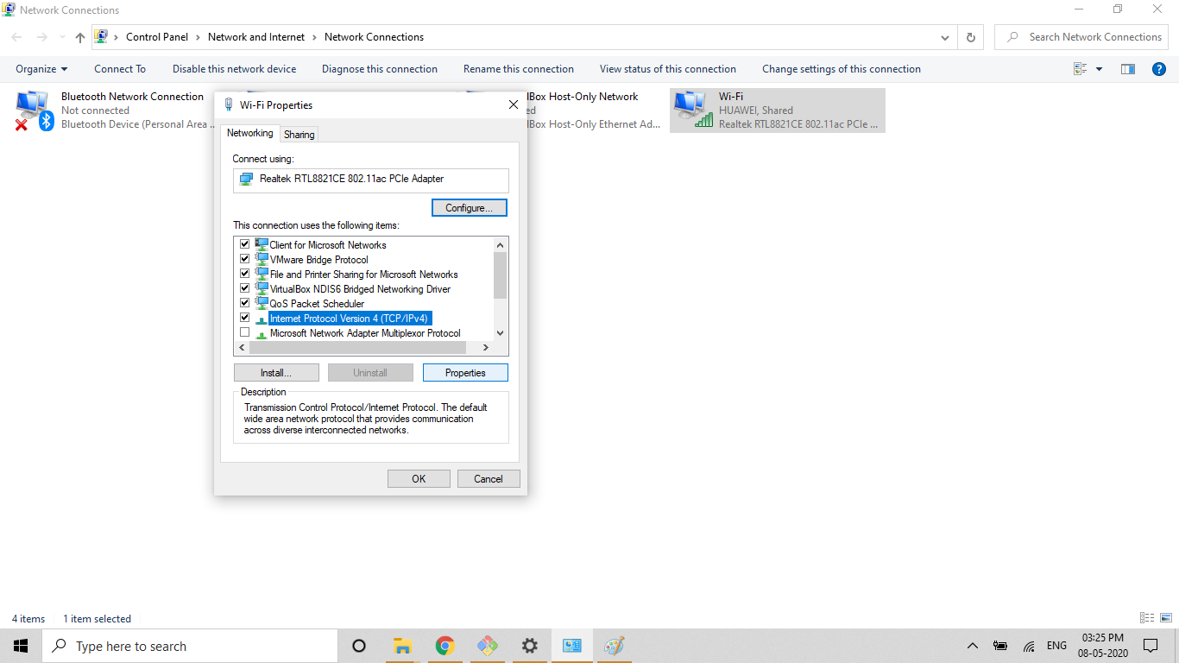This screenshot has height=663, width=1179.
Task: Open Cortana circle on the taskbar
Action: [x=359, y=646]
